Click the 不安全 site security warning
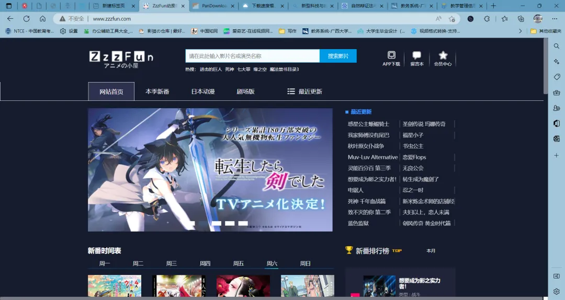The image size is (565, 300). pos(72,19)
